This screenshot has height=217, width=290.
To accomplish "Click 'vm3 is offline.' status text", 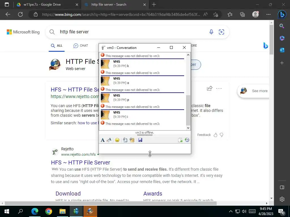I will click(145, 133).
